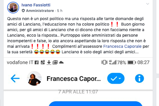Image resolution: width=159 pixels, height=106 pixels.
Task: Click the battery level indicator
Action: pos(132,63)
